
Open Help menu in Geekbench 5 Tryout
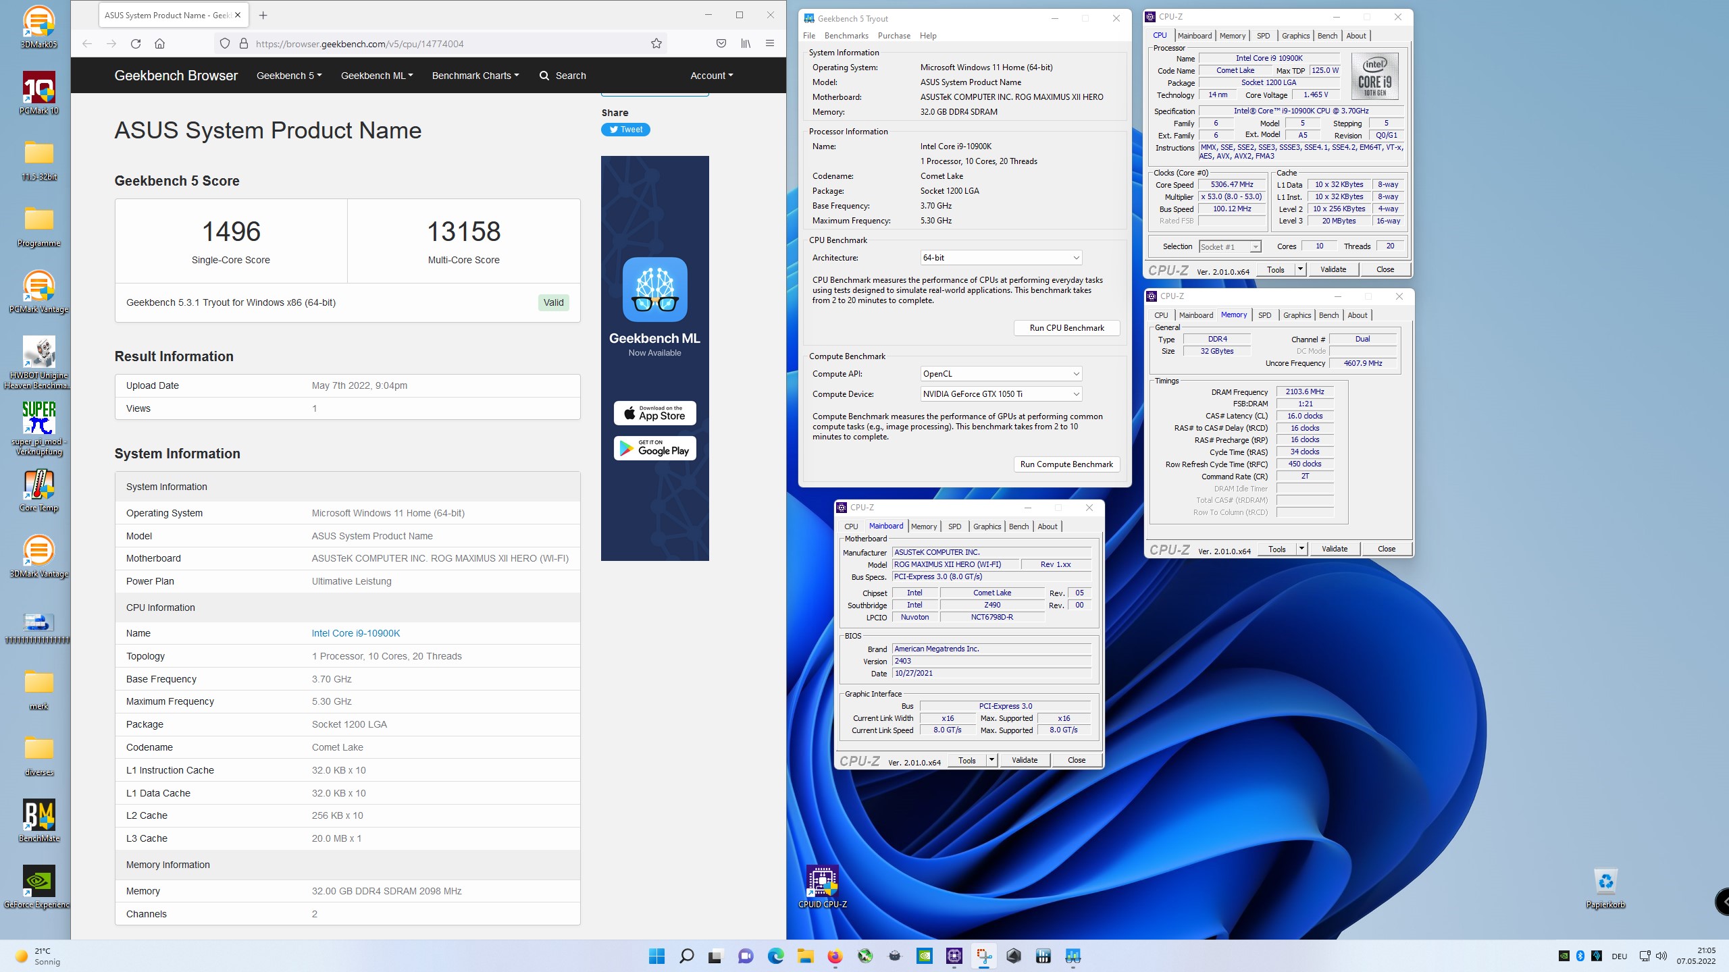(928, 36)
